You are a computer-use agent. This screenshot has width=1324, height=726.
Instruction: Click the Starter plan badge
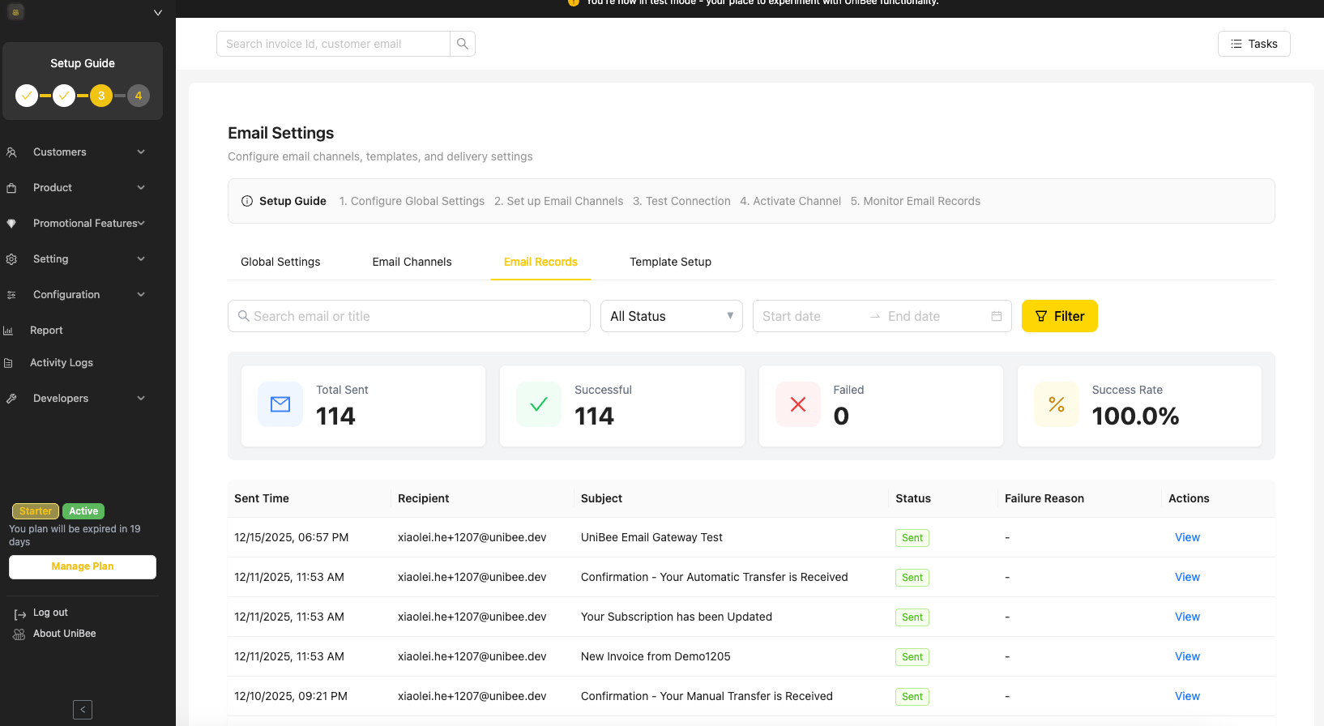coord(36,511)
